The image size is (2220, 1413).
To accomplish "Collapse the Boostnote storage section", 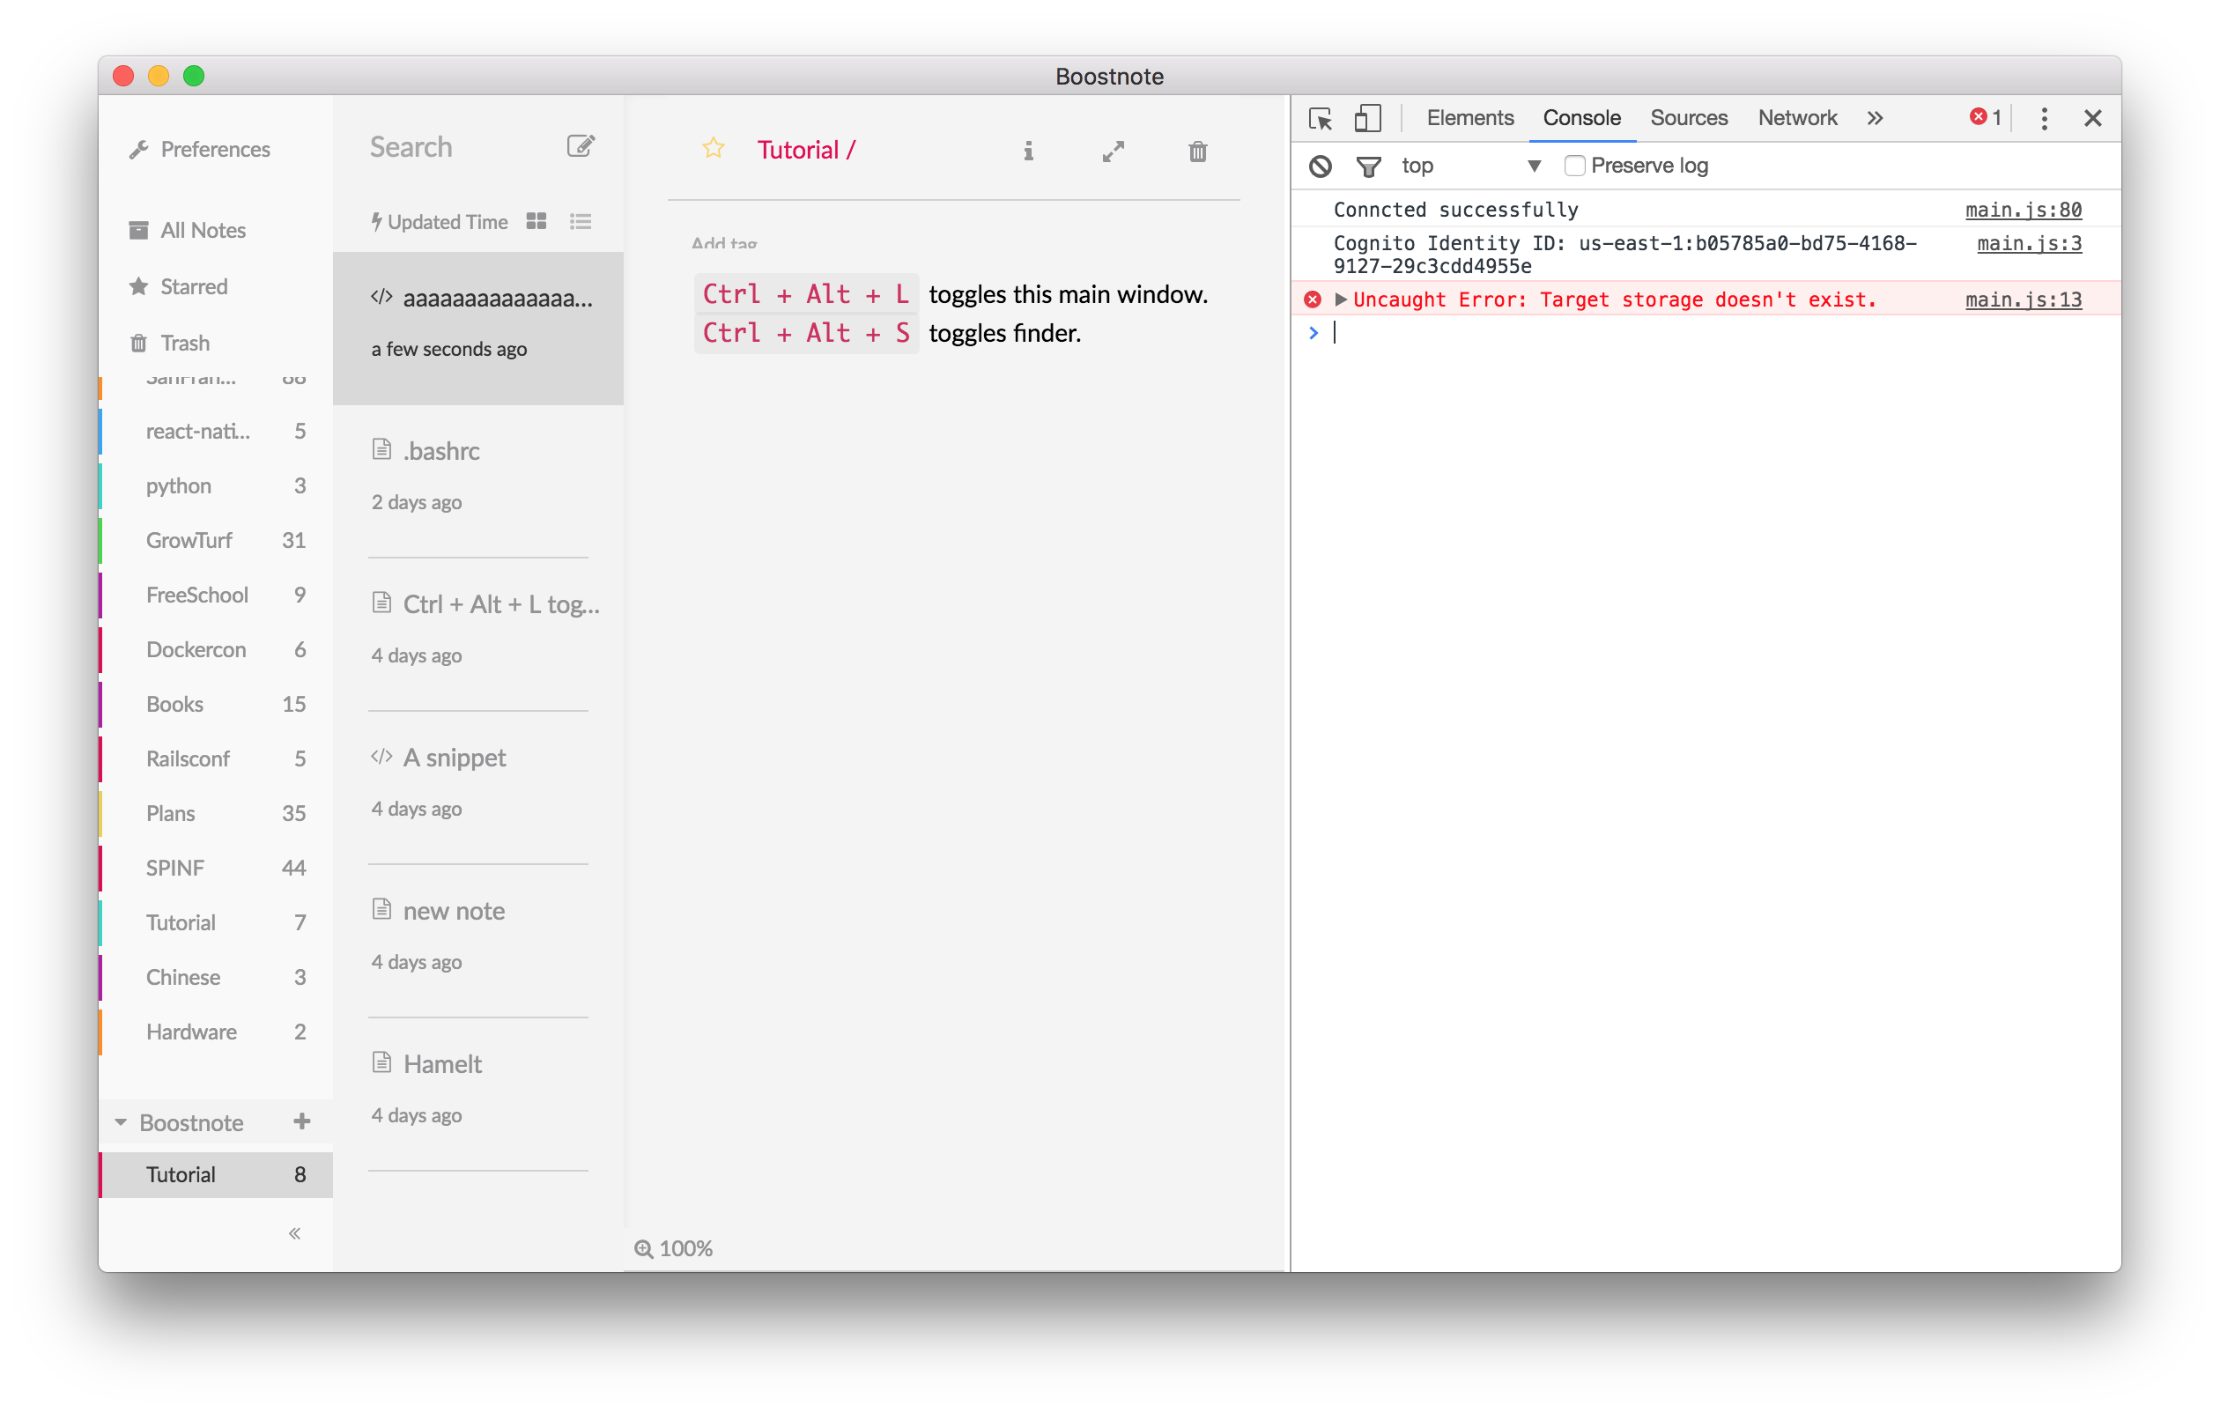I will click(x=121, y=1122).
